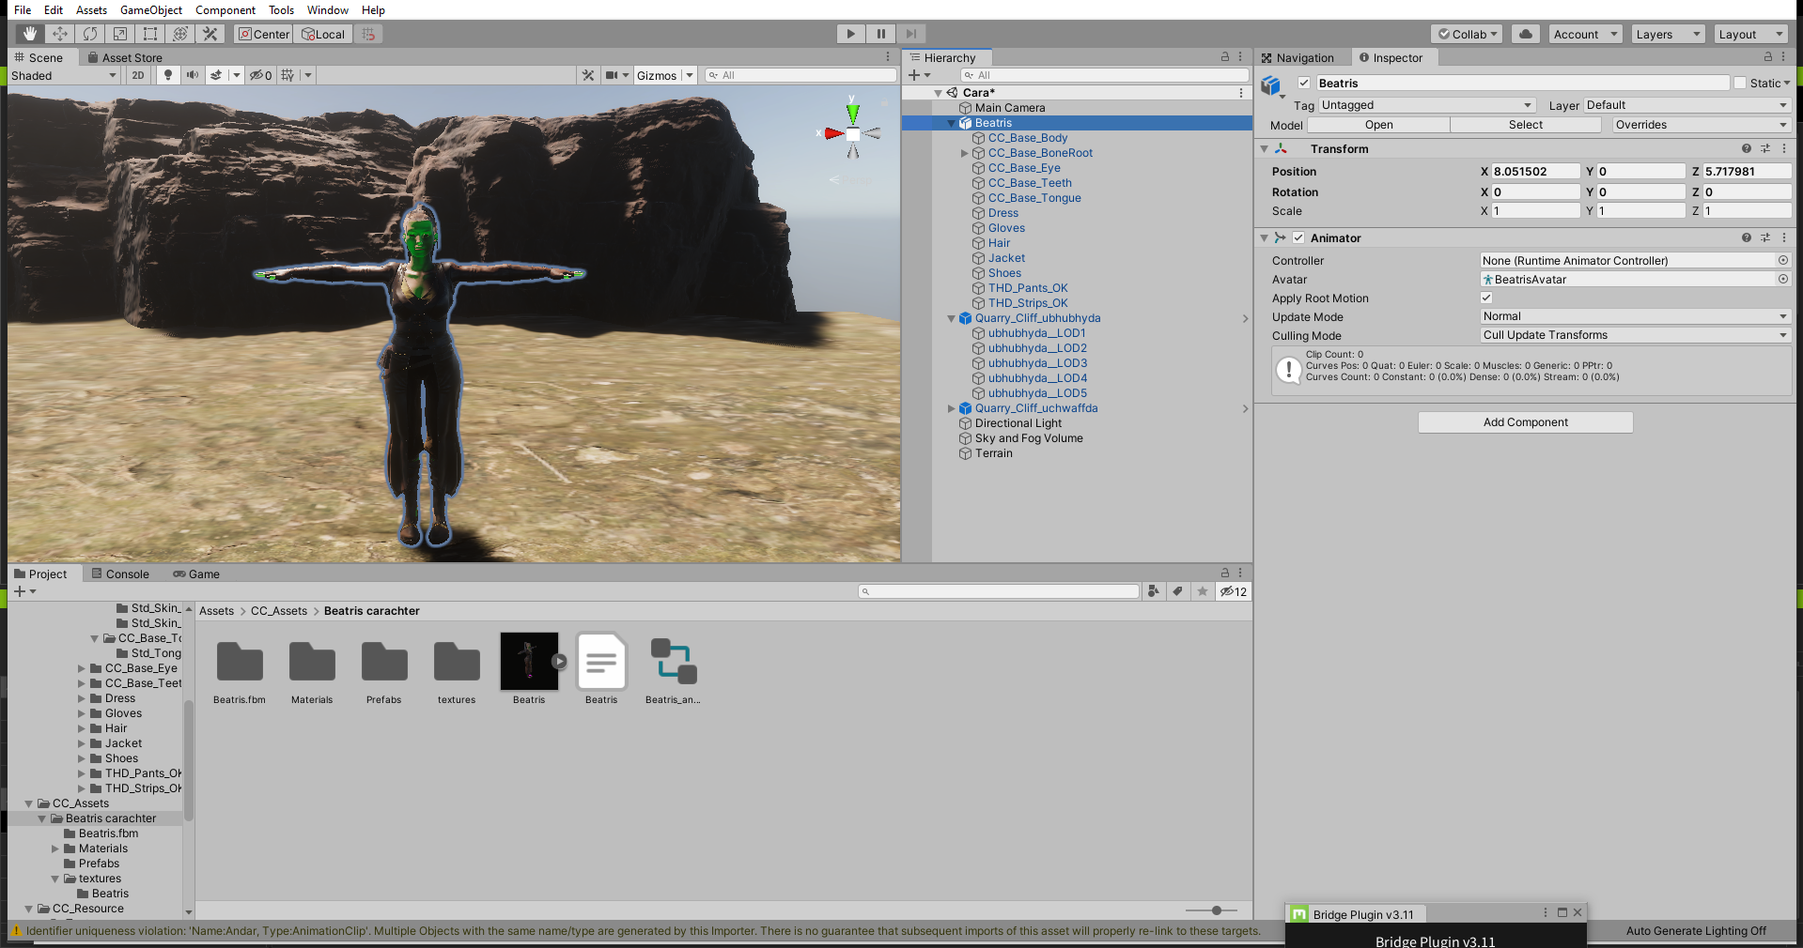
Task: Select the Move tool
Action: (x=60, y=34)
